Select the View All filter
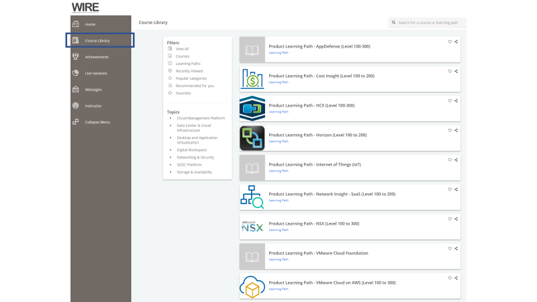 [x=182, y=49]
